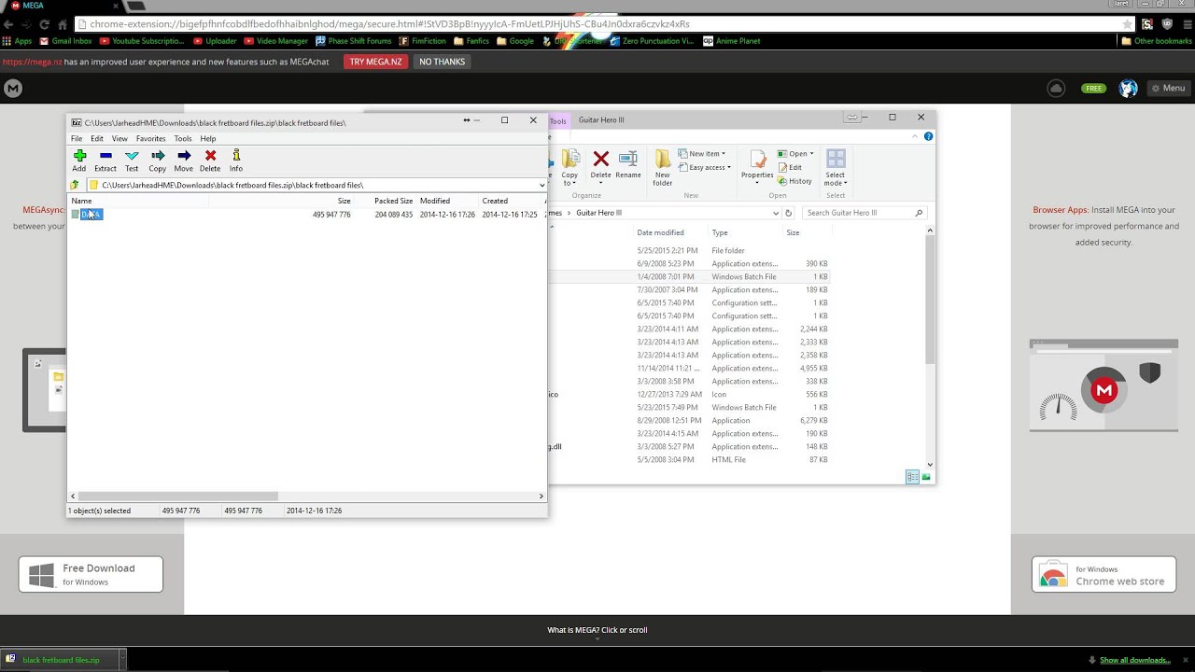Expand the Explorer address bar history dropdown

tap(776, 213)
